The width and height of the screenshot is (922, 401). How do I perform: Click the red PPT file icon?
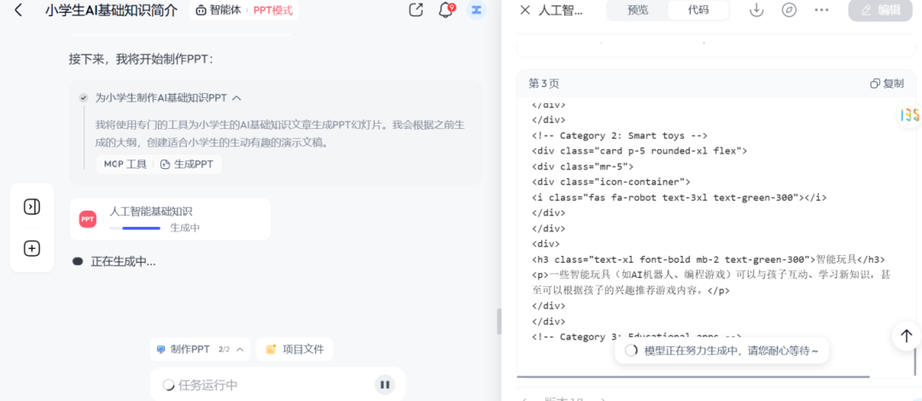click(88, 218)
